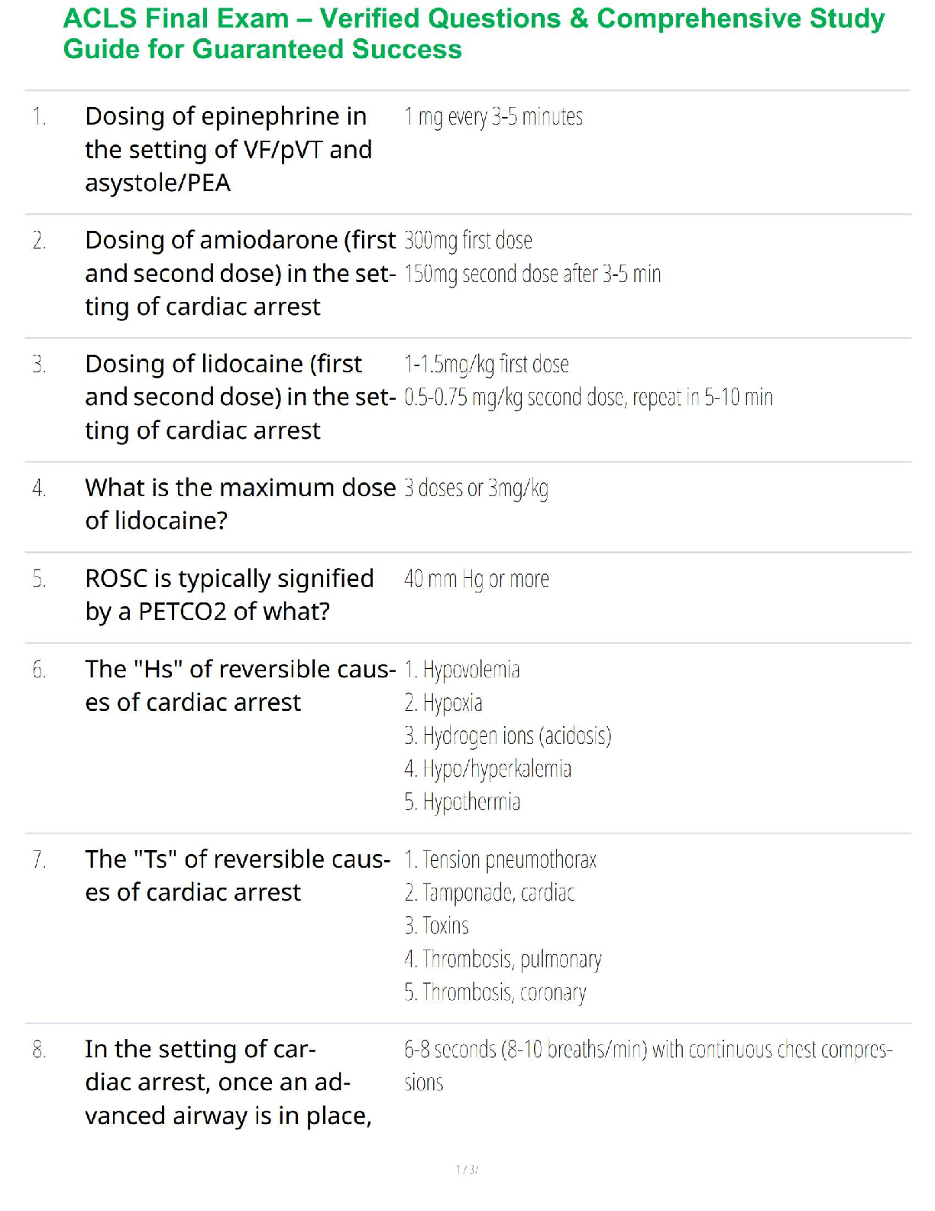Click the answer "3 doses or 3mg/kg"
Image resolution: width=935 pixels, height=1211 pixels.
point(476,489)
